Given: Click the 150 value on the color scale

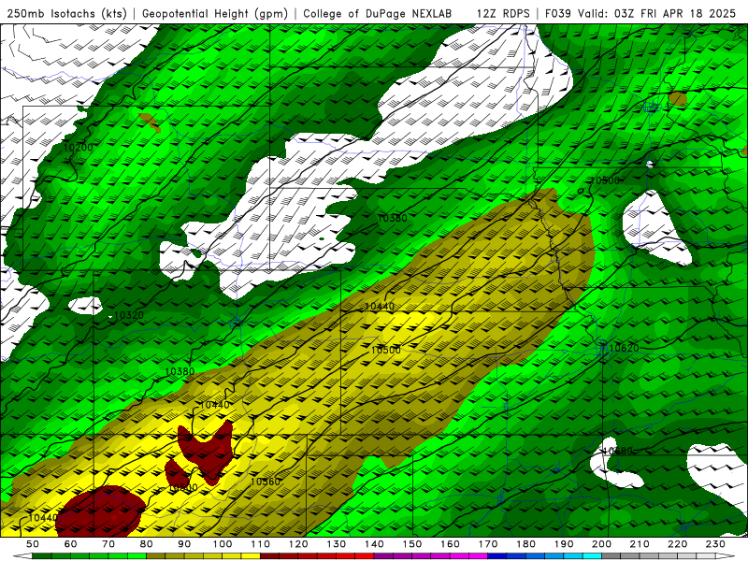Looking at the screenshot, I should coord(411,544).
